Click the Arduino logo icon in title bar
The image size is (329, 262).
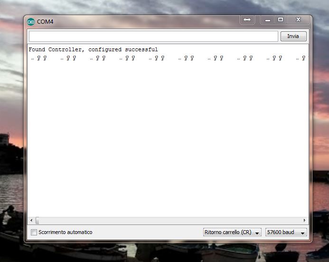[31, 22]
